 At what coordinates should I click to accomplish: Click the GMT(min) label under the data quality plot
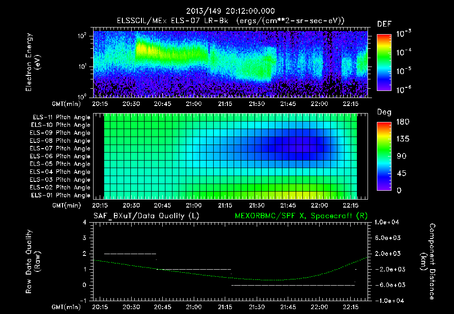click(x=67, y=307)
